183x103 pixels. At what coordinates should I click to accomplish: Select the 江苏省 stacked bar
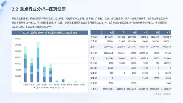(x=25, y=64)
